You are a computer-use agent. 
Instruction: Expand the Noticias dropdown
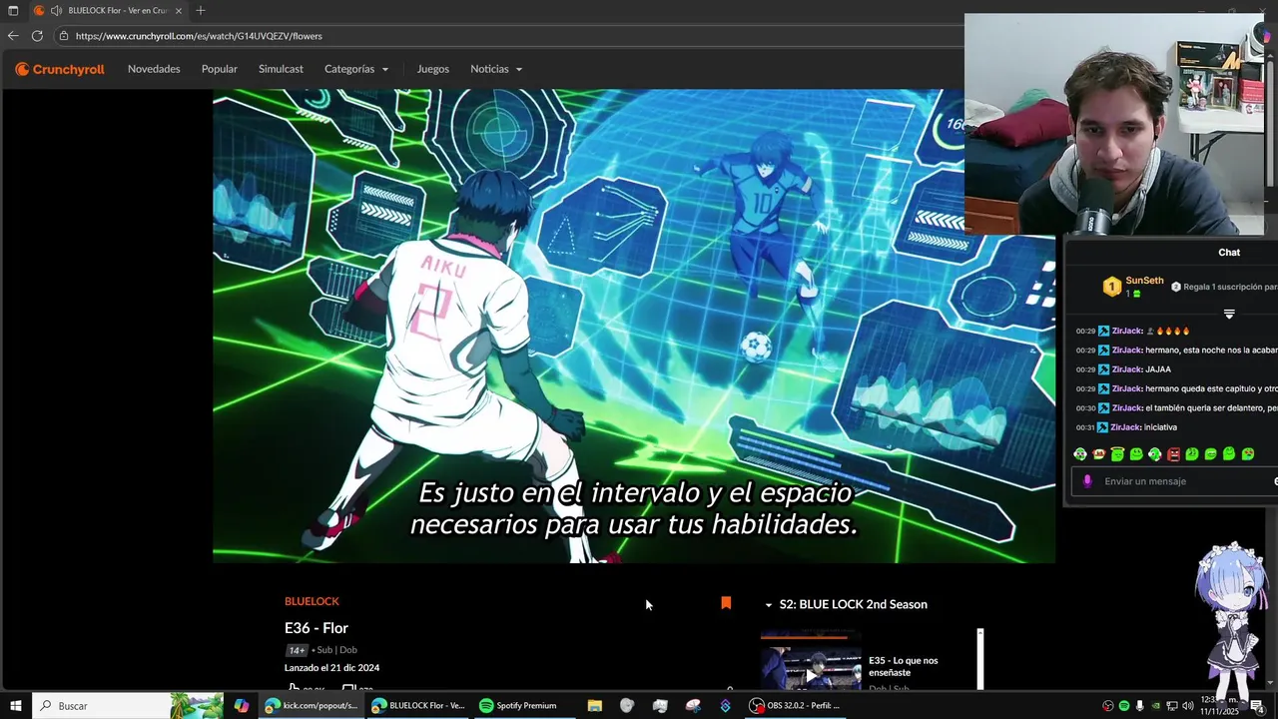click(x=496, y=69)
